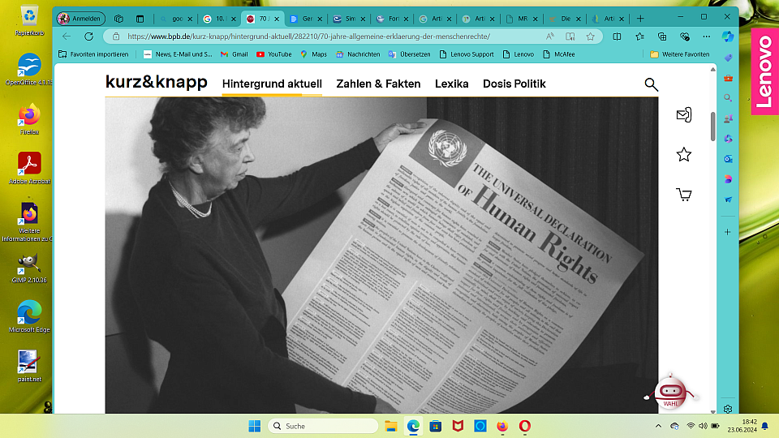Screen dimensions: 779x438
Task: Activate the read aloud icon
Action: tap(550, 36)
